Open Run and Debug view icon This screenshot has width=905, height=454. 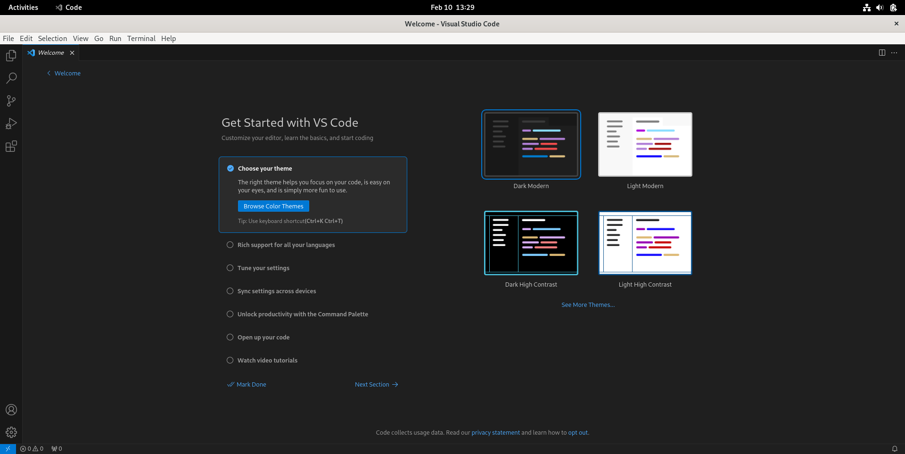click(11, 124)
